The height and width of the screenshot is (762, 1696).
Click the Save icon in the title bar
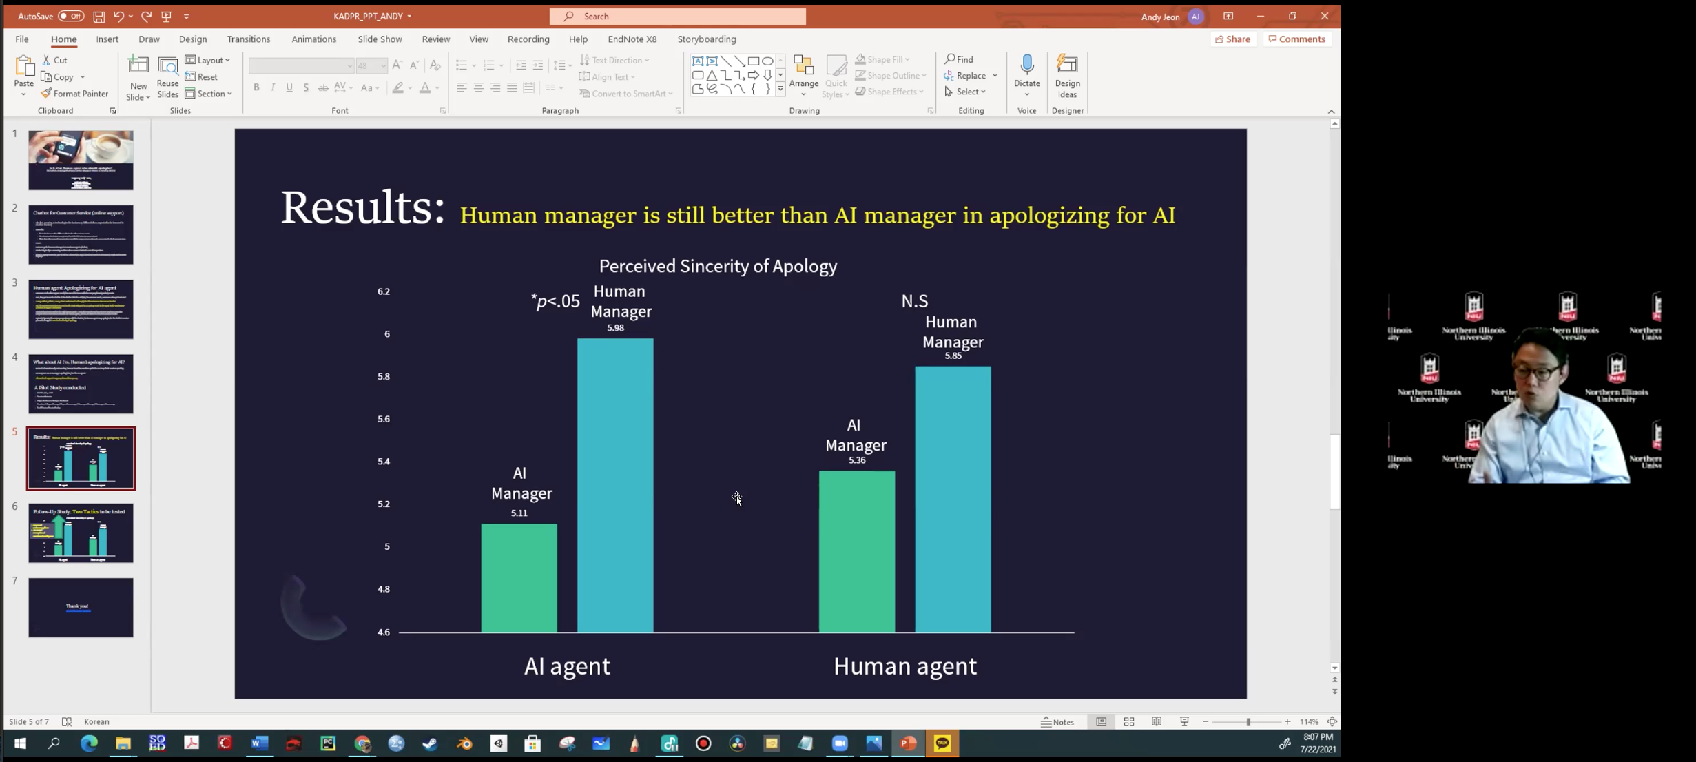(99, 16)
